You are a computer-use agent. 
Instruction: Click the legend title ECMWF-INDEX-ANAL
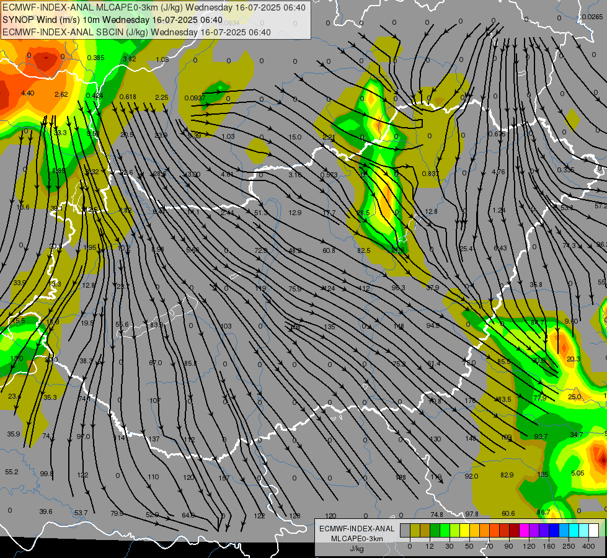(x=357, y=529)
